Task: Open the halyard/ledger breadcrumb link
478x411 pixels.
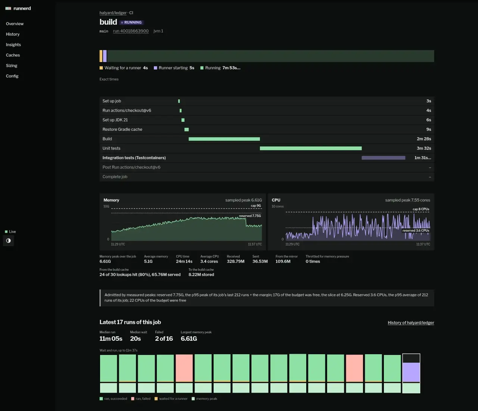Action: (x=113, y=13)
